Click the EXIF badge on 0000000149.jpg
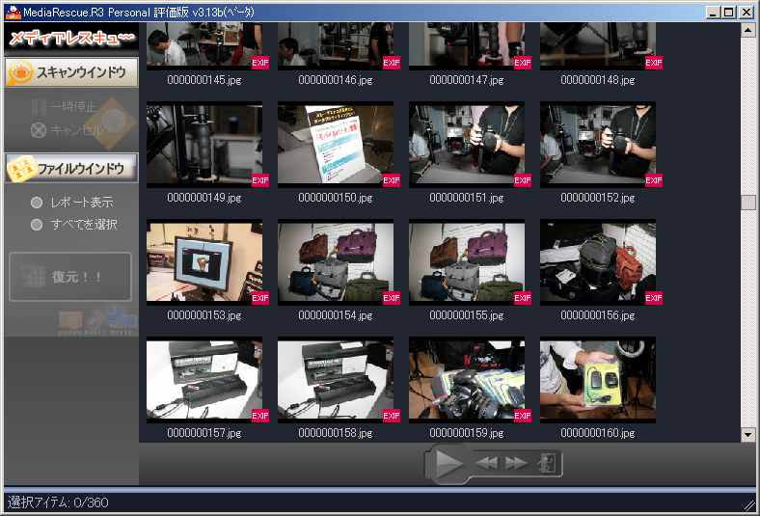 coord(260,180)
